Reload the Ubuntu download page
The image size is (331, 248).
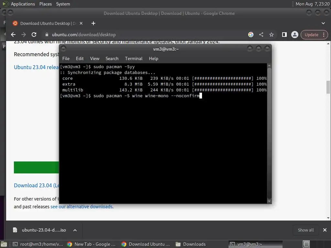[34, 35]
